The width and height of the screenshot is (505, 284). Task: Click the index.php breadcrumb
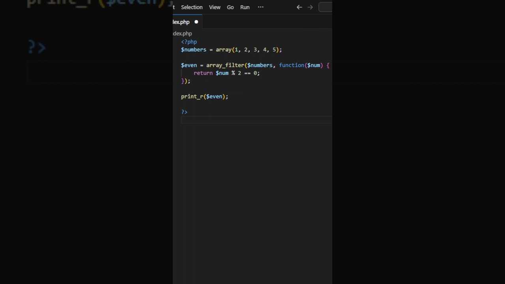(182, 34)
